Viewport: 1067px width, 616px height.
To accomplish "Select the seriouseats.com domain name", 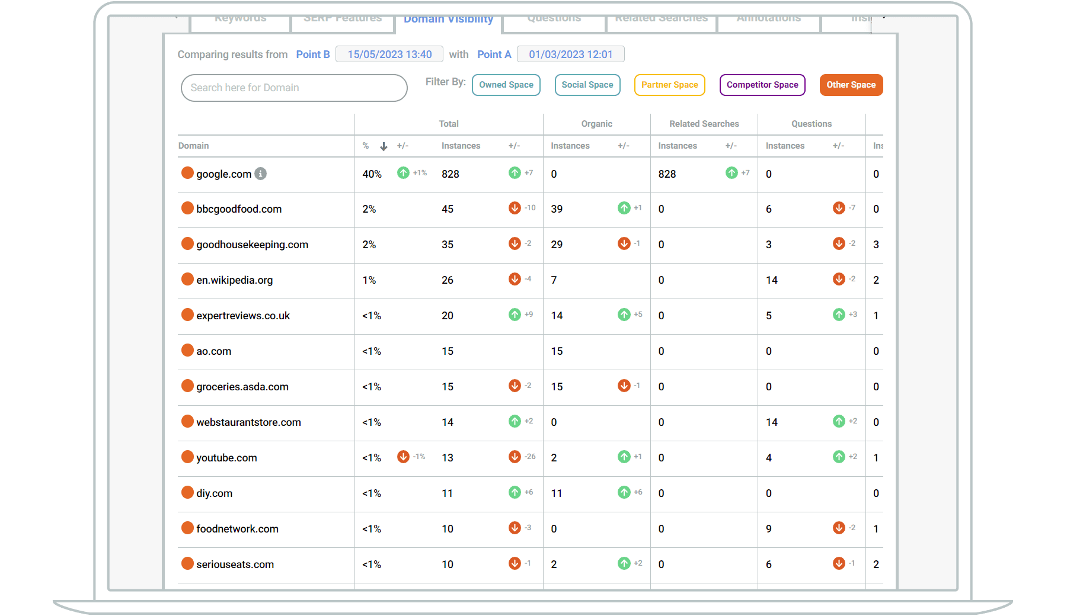I will tap(235, 564).
